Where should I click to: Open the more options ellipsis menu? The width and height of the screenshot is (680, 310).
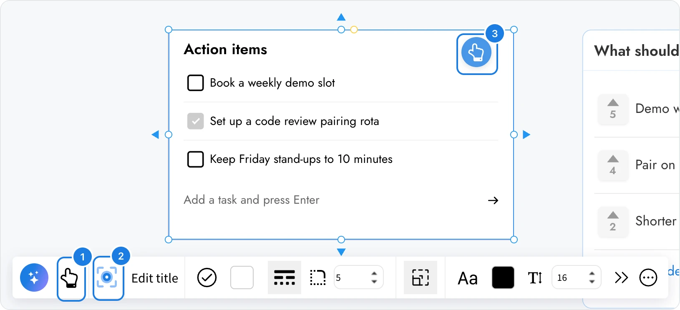[x=648, y=277]
